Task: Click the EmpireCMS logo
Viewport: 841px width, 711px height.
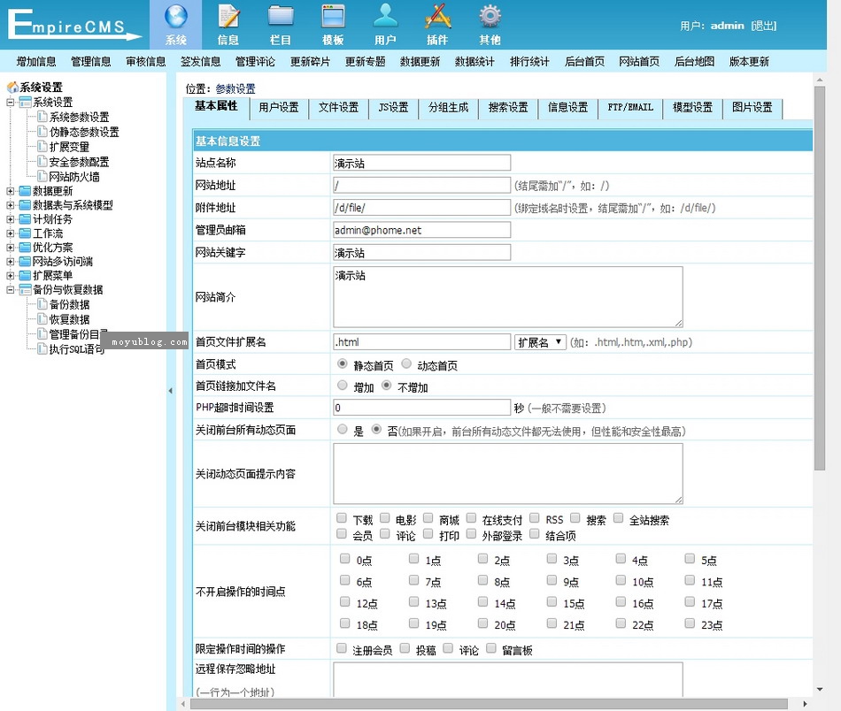Action: (x=74, y=25)
